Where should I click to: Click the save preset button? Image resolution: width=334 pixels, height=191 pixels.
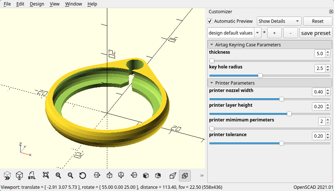click(316, 33)
